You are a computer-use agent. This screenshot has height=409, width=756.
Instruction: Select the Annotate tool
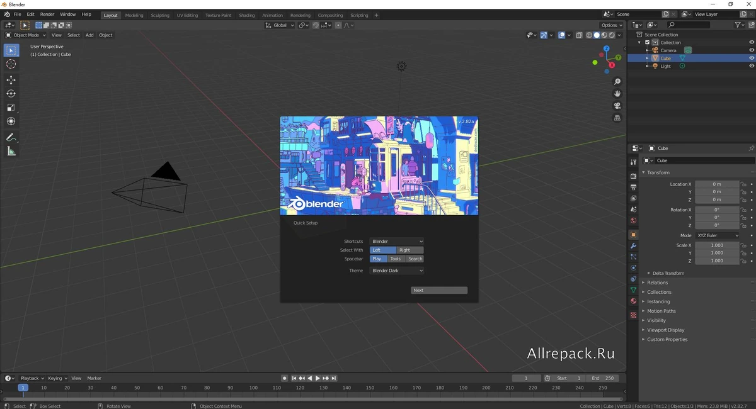(11, 137)
